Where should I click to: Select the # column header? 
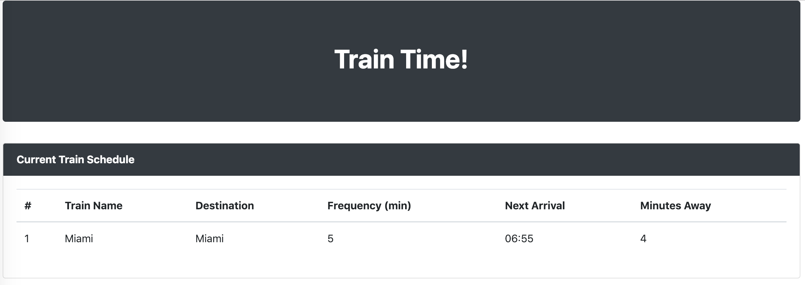pyautogui.click(x=27, y=205)
